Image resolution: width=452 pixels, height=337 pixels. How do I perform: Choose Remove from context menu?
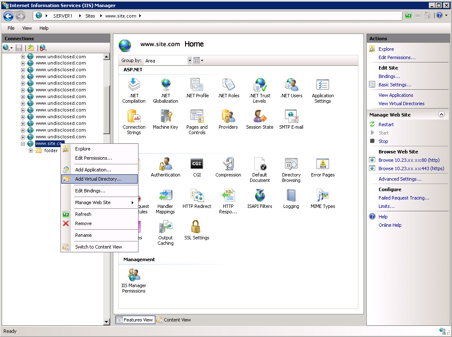pyautogui.click(x=99, y=223)
